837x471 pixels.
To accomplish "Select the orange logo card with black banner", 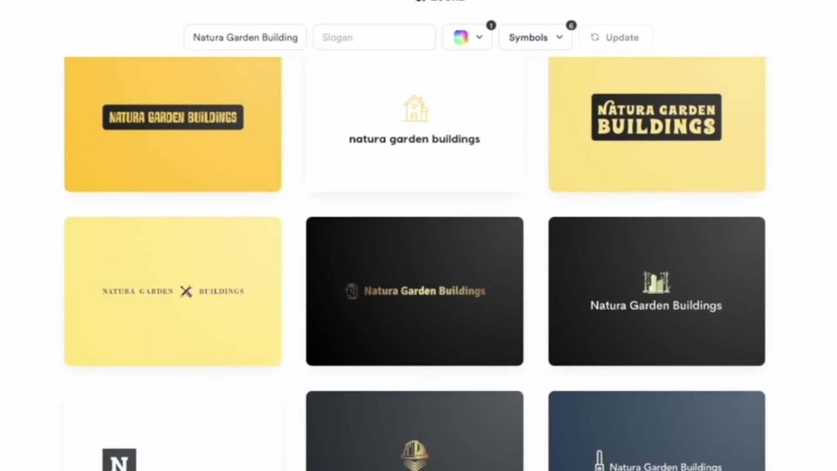I will coord(173,124).
